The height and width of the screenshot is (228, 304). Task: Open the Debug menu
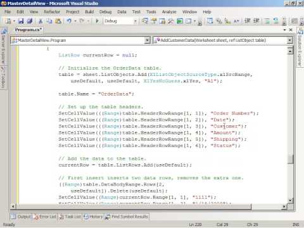coord(105,12)
